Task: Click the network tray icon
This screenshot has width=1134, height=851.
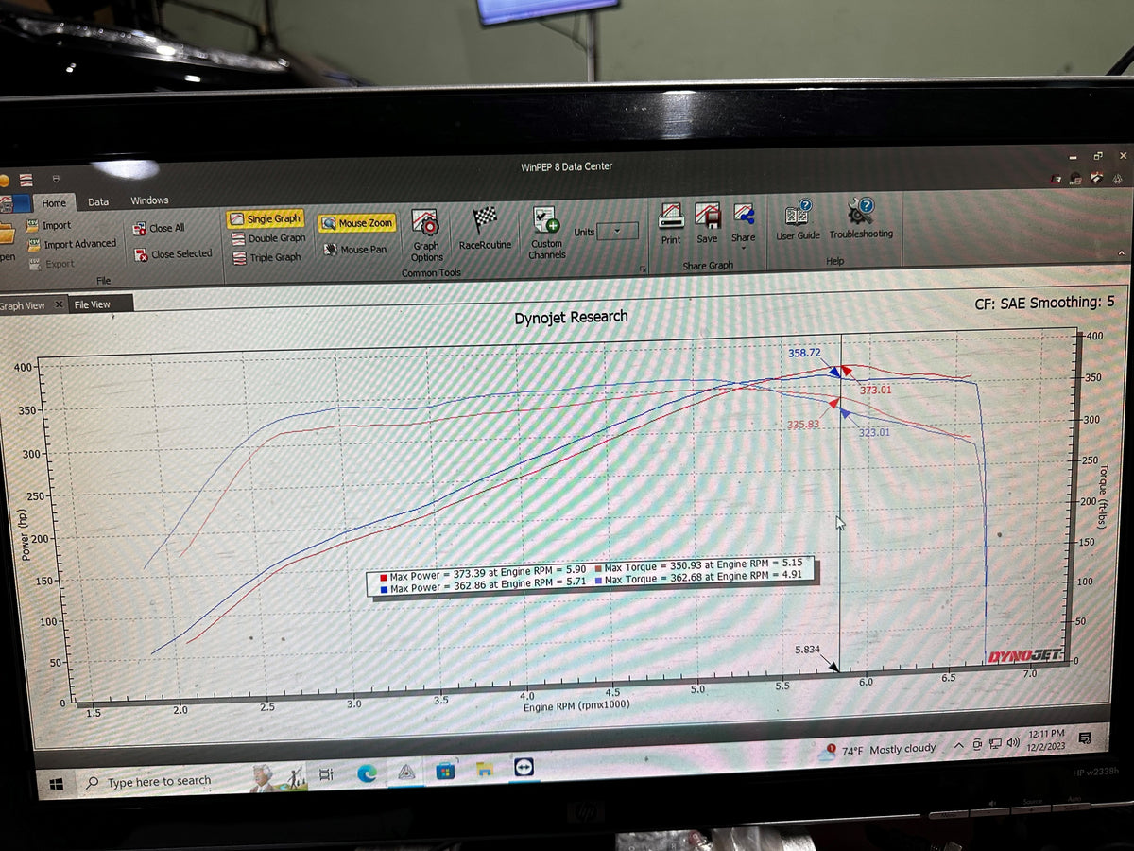Action: 995,743
